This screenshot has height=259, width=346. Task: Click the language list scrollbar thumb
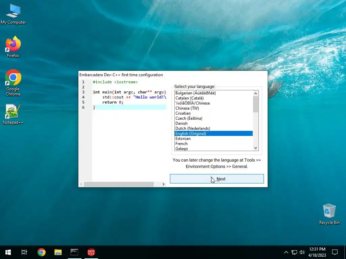point(255,104)
